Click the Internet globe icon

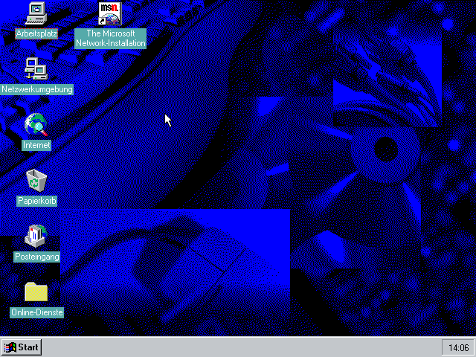[x=36, y=124]
